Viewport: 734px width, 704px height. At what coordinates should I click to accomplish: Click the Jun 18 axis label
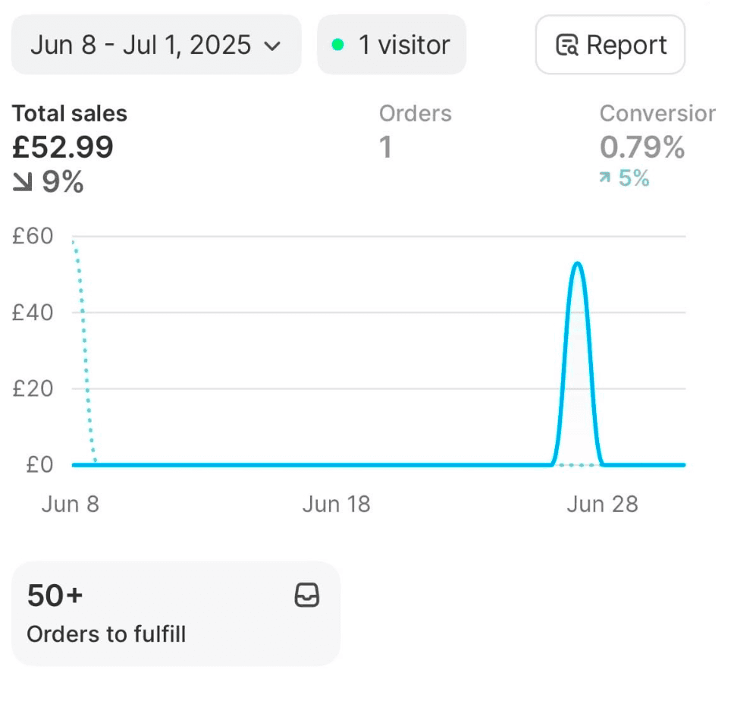(336, 504)
